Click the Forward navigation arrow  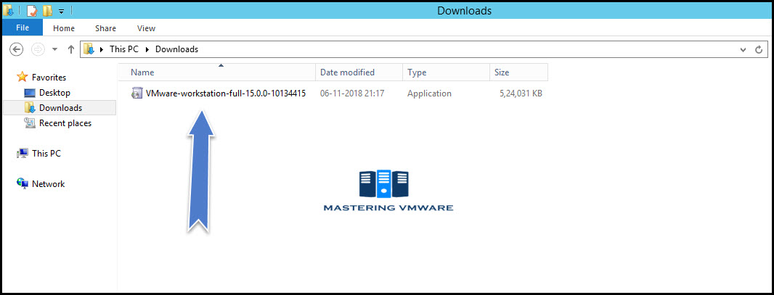coord(38,49)
